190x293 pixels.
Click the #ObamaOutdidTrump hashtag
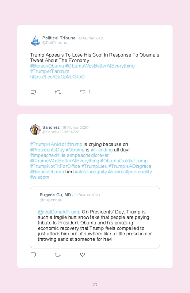click(x=124, y=161)
